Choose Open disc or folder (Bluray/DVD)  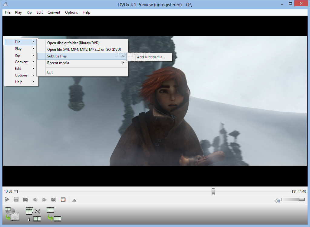[82, 43]
